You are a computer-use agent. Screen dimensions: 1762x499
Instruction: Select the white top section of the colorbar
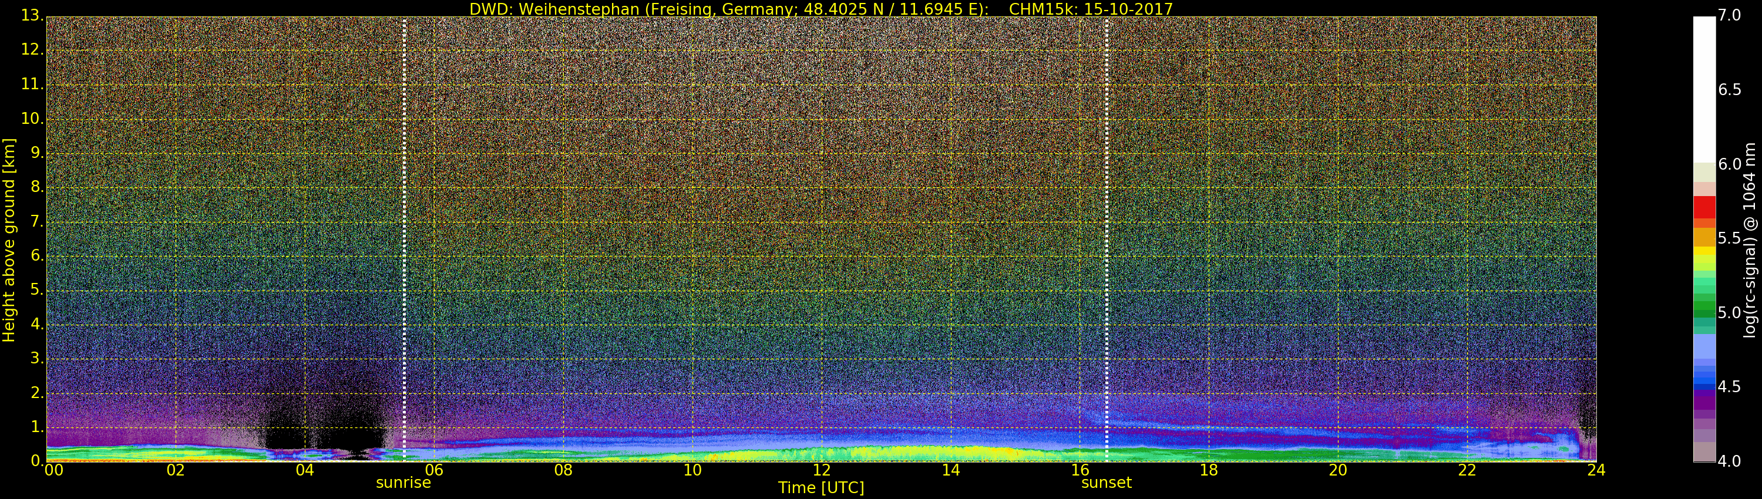(1704, 89)
